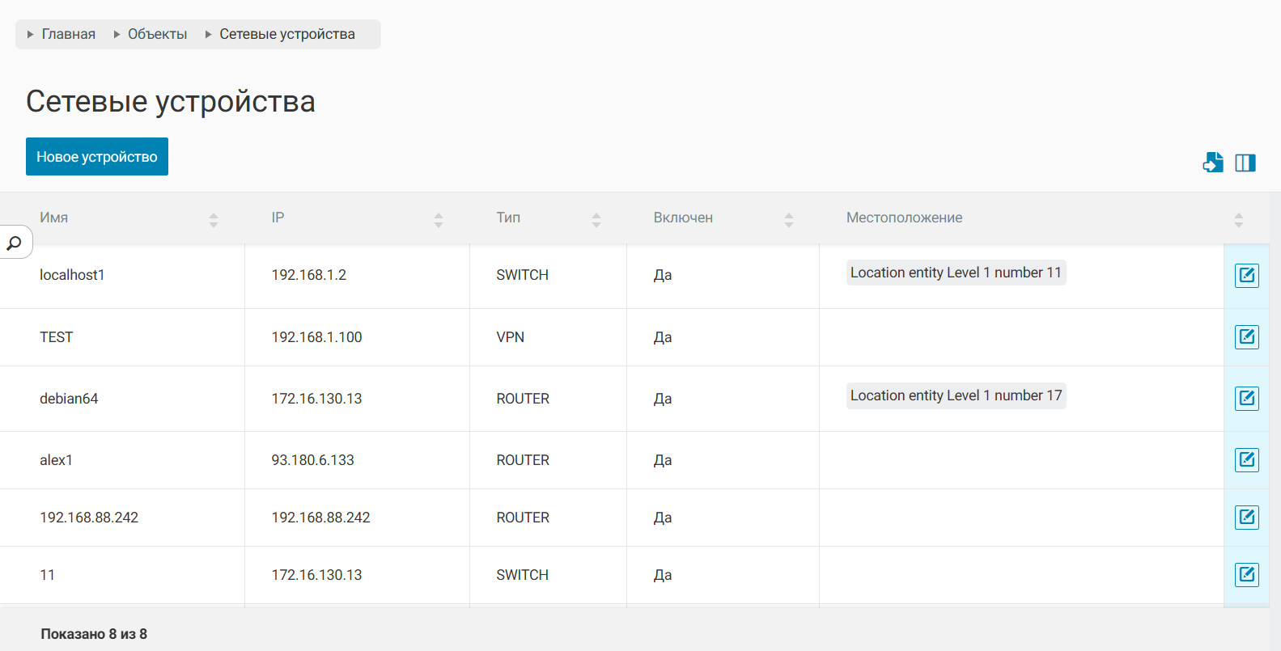Open the column visibility settings icon
Screen dimensions: 1281x651
(1245, 163)
